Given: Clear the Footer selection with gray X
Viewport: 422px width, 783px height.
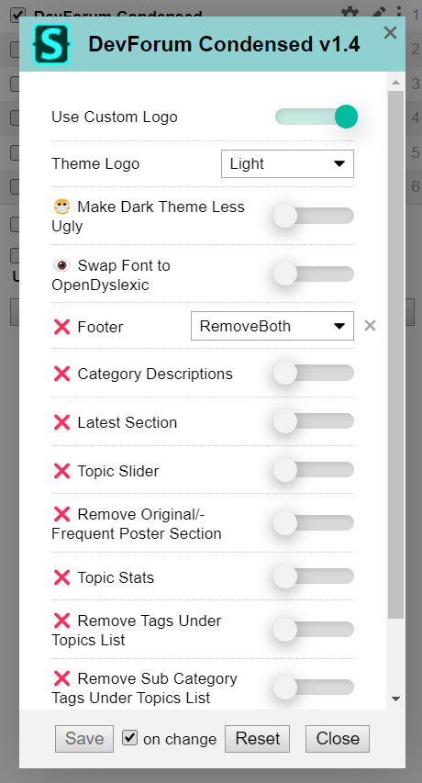Looking at the screenshot, I should pos(370,326).
